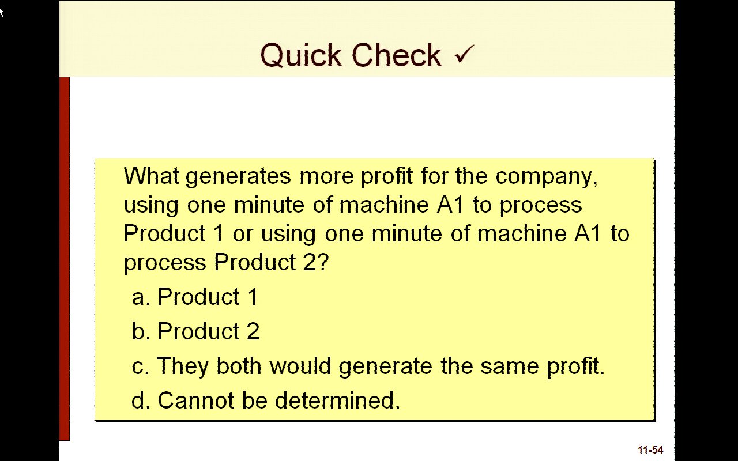This screenshot has width=738, height=461.
Task: Click the checkmark symbol beside Quick Check
Action: point(464,54)
